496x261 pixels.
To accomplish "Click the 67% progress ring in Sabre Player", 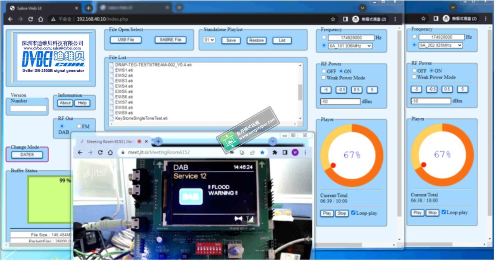I will (351, 155).
